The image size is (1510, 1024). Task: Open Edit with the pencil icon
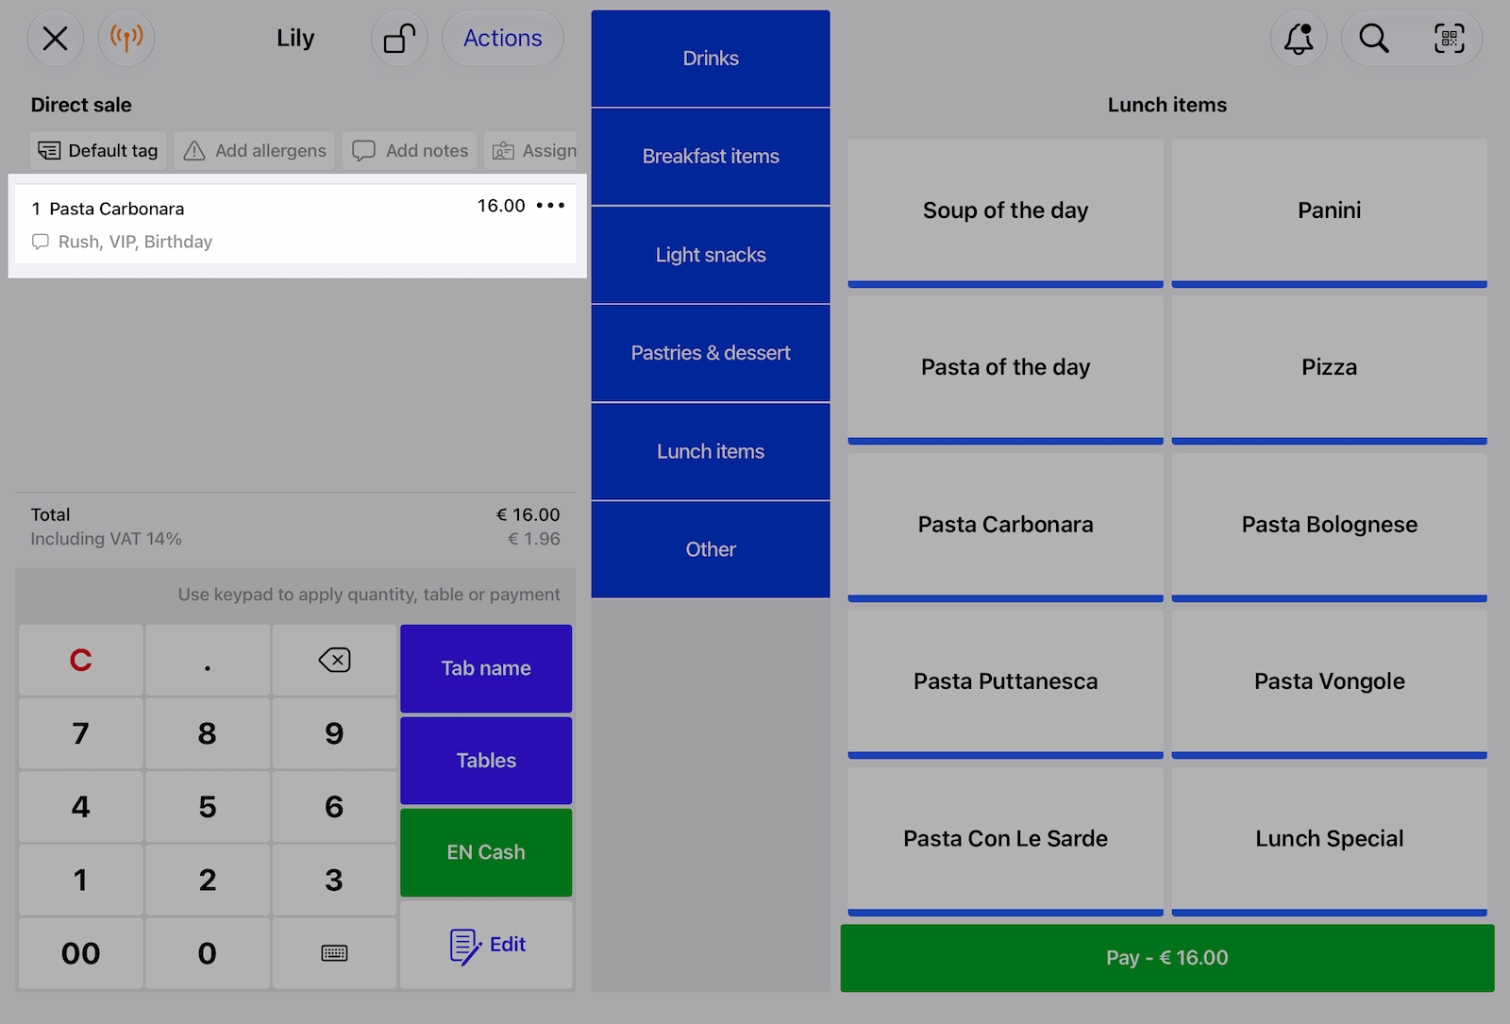coord(486,945)
